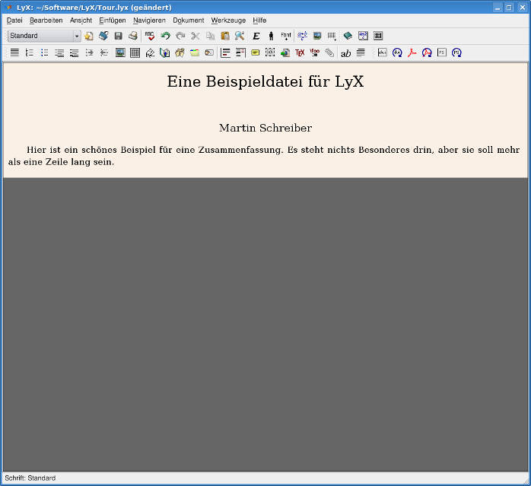531x486 pixels.
Task: Insert label pencil-tag icon
Action: 150,52
